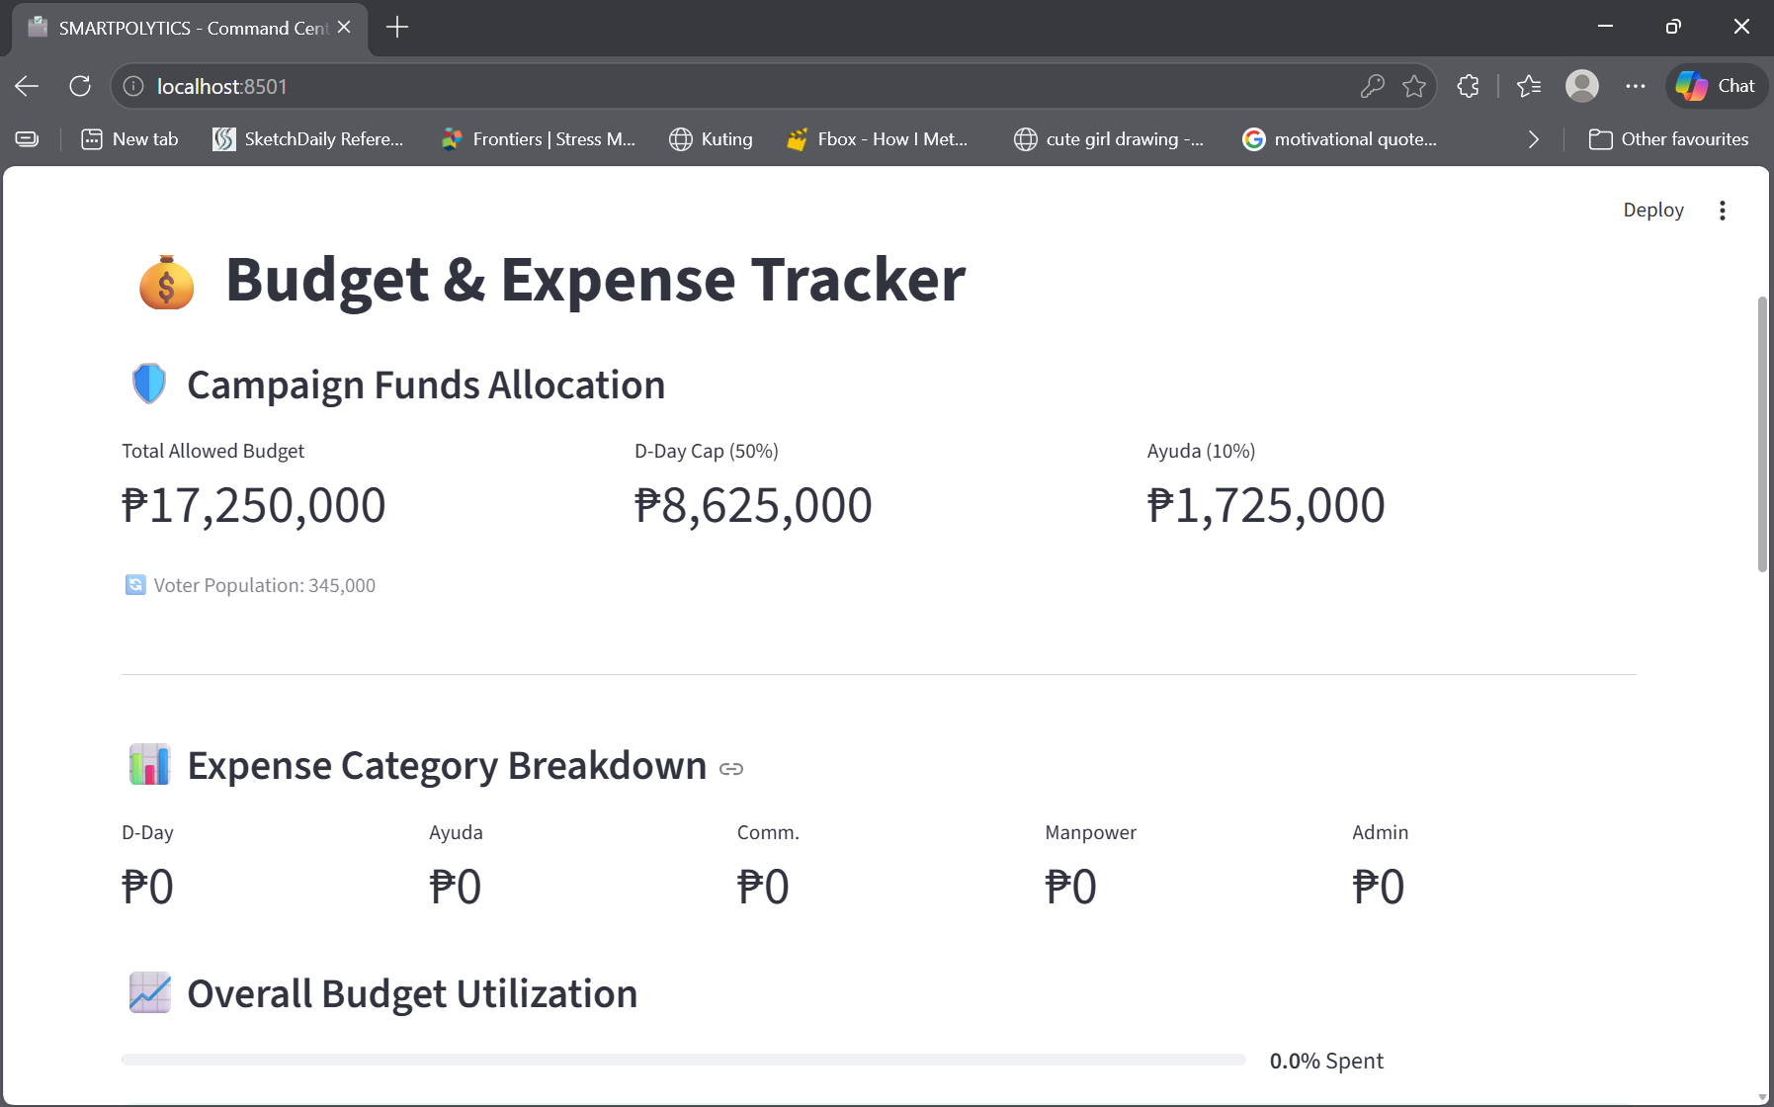The width and height of the screenshot is (1774, 1107).
Task: Open the browser settings ellipsis menu
Action: (1636, 86)
